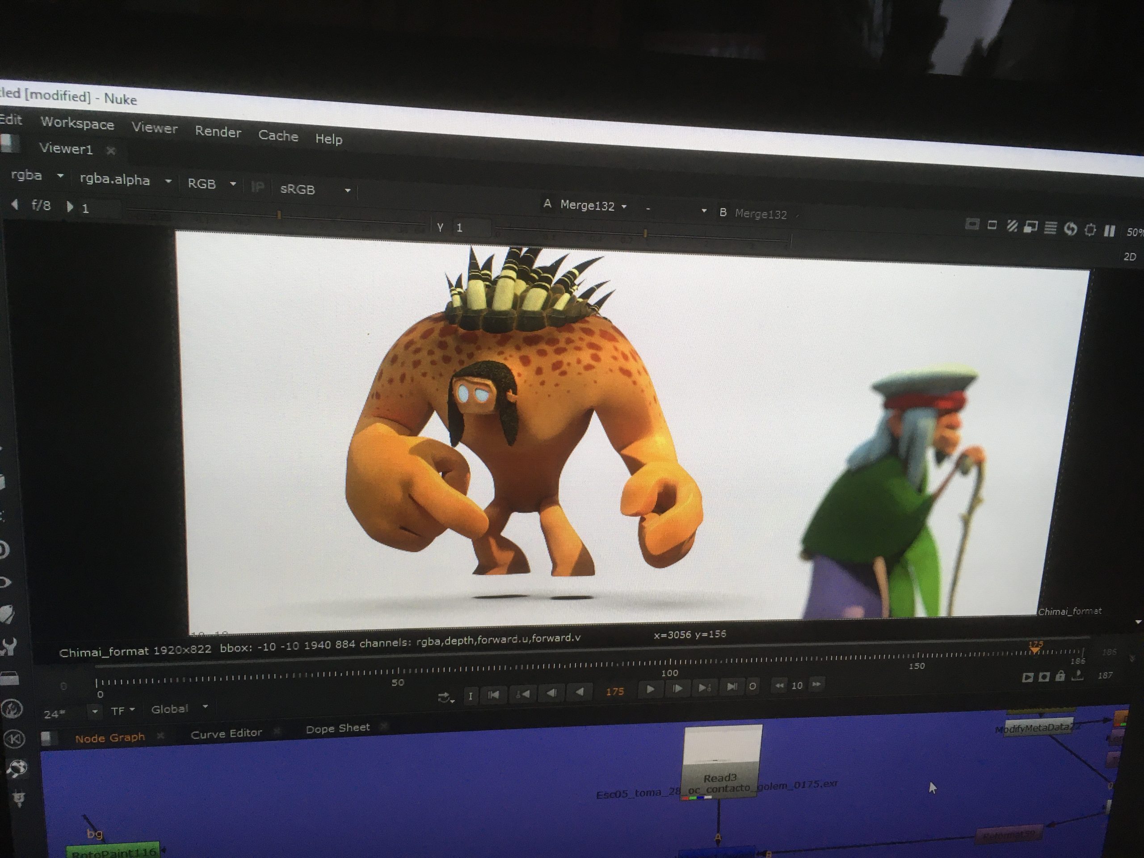The height and width of the screenshot is (858, 1144).
Task: Toggle the clipping warning viewer icon
Action: click(x=972, y=224)
